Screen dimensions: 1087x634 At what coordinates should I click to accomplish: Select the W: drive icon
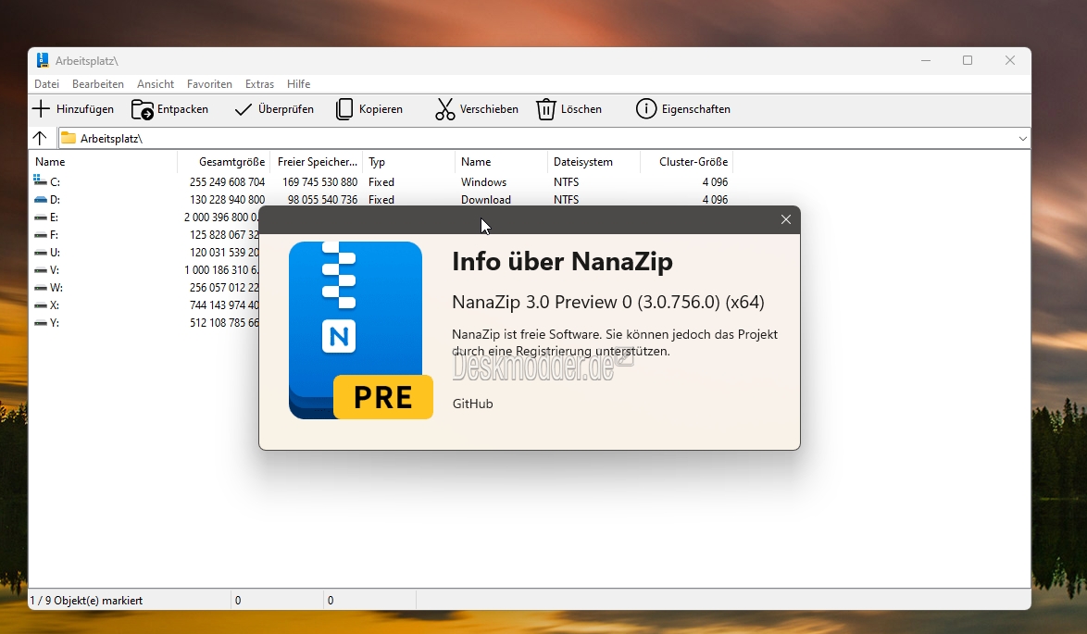click(x=40, y=288)
